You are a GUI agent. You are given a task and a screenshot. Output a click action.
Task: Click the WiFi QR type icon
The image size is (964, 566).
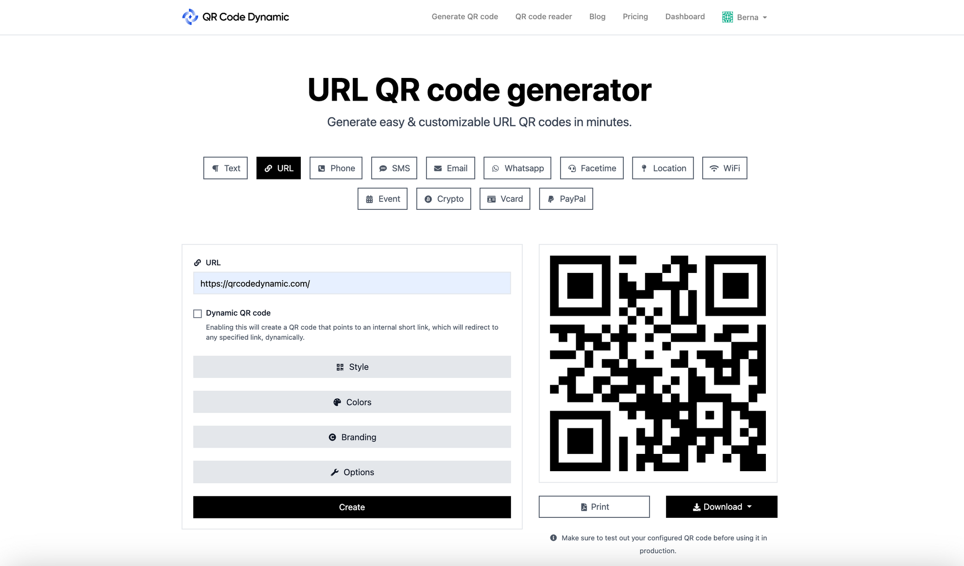724,168
